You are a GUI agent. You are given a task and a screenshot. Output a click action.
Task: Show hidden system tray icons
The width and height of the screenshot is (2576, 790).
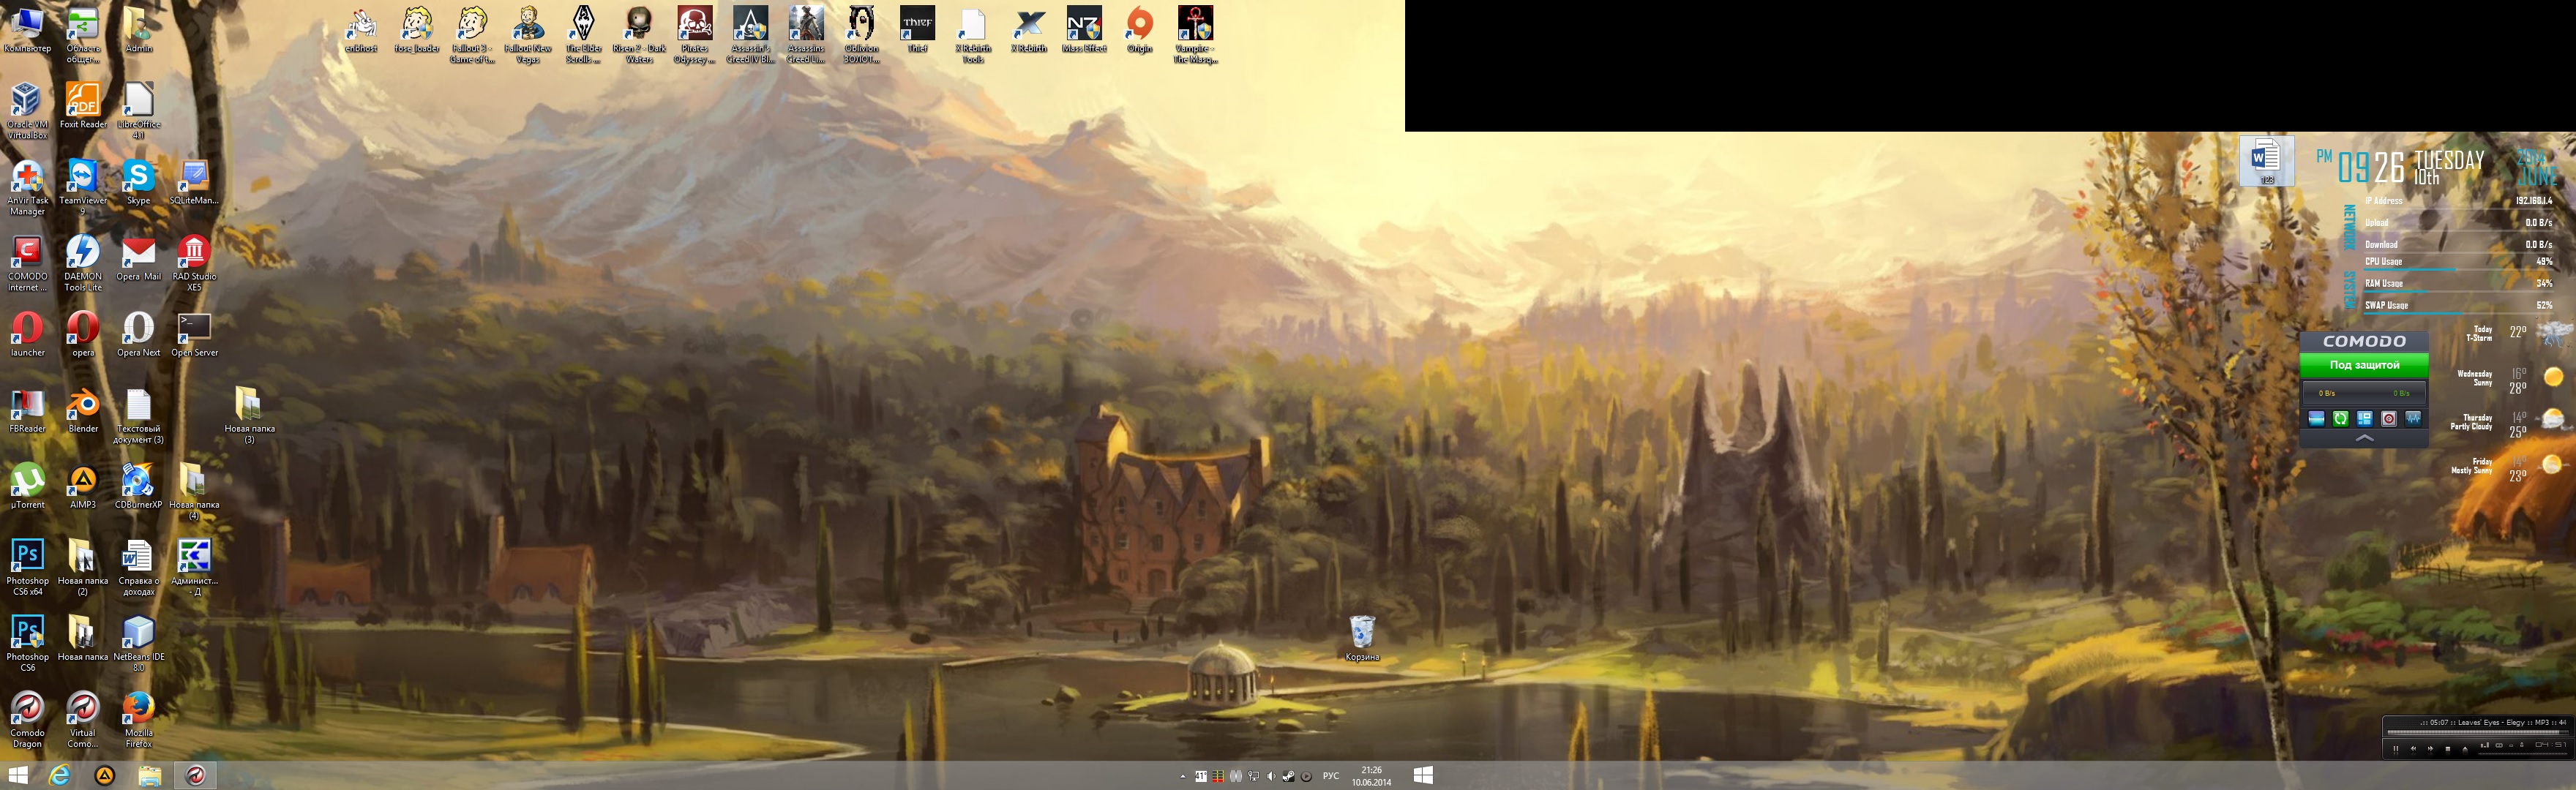1183,777
